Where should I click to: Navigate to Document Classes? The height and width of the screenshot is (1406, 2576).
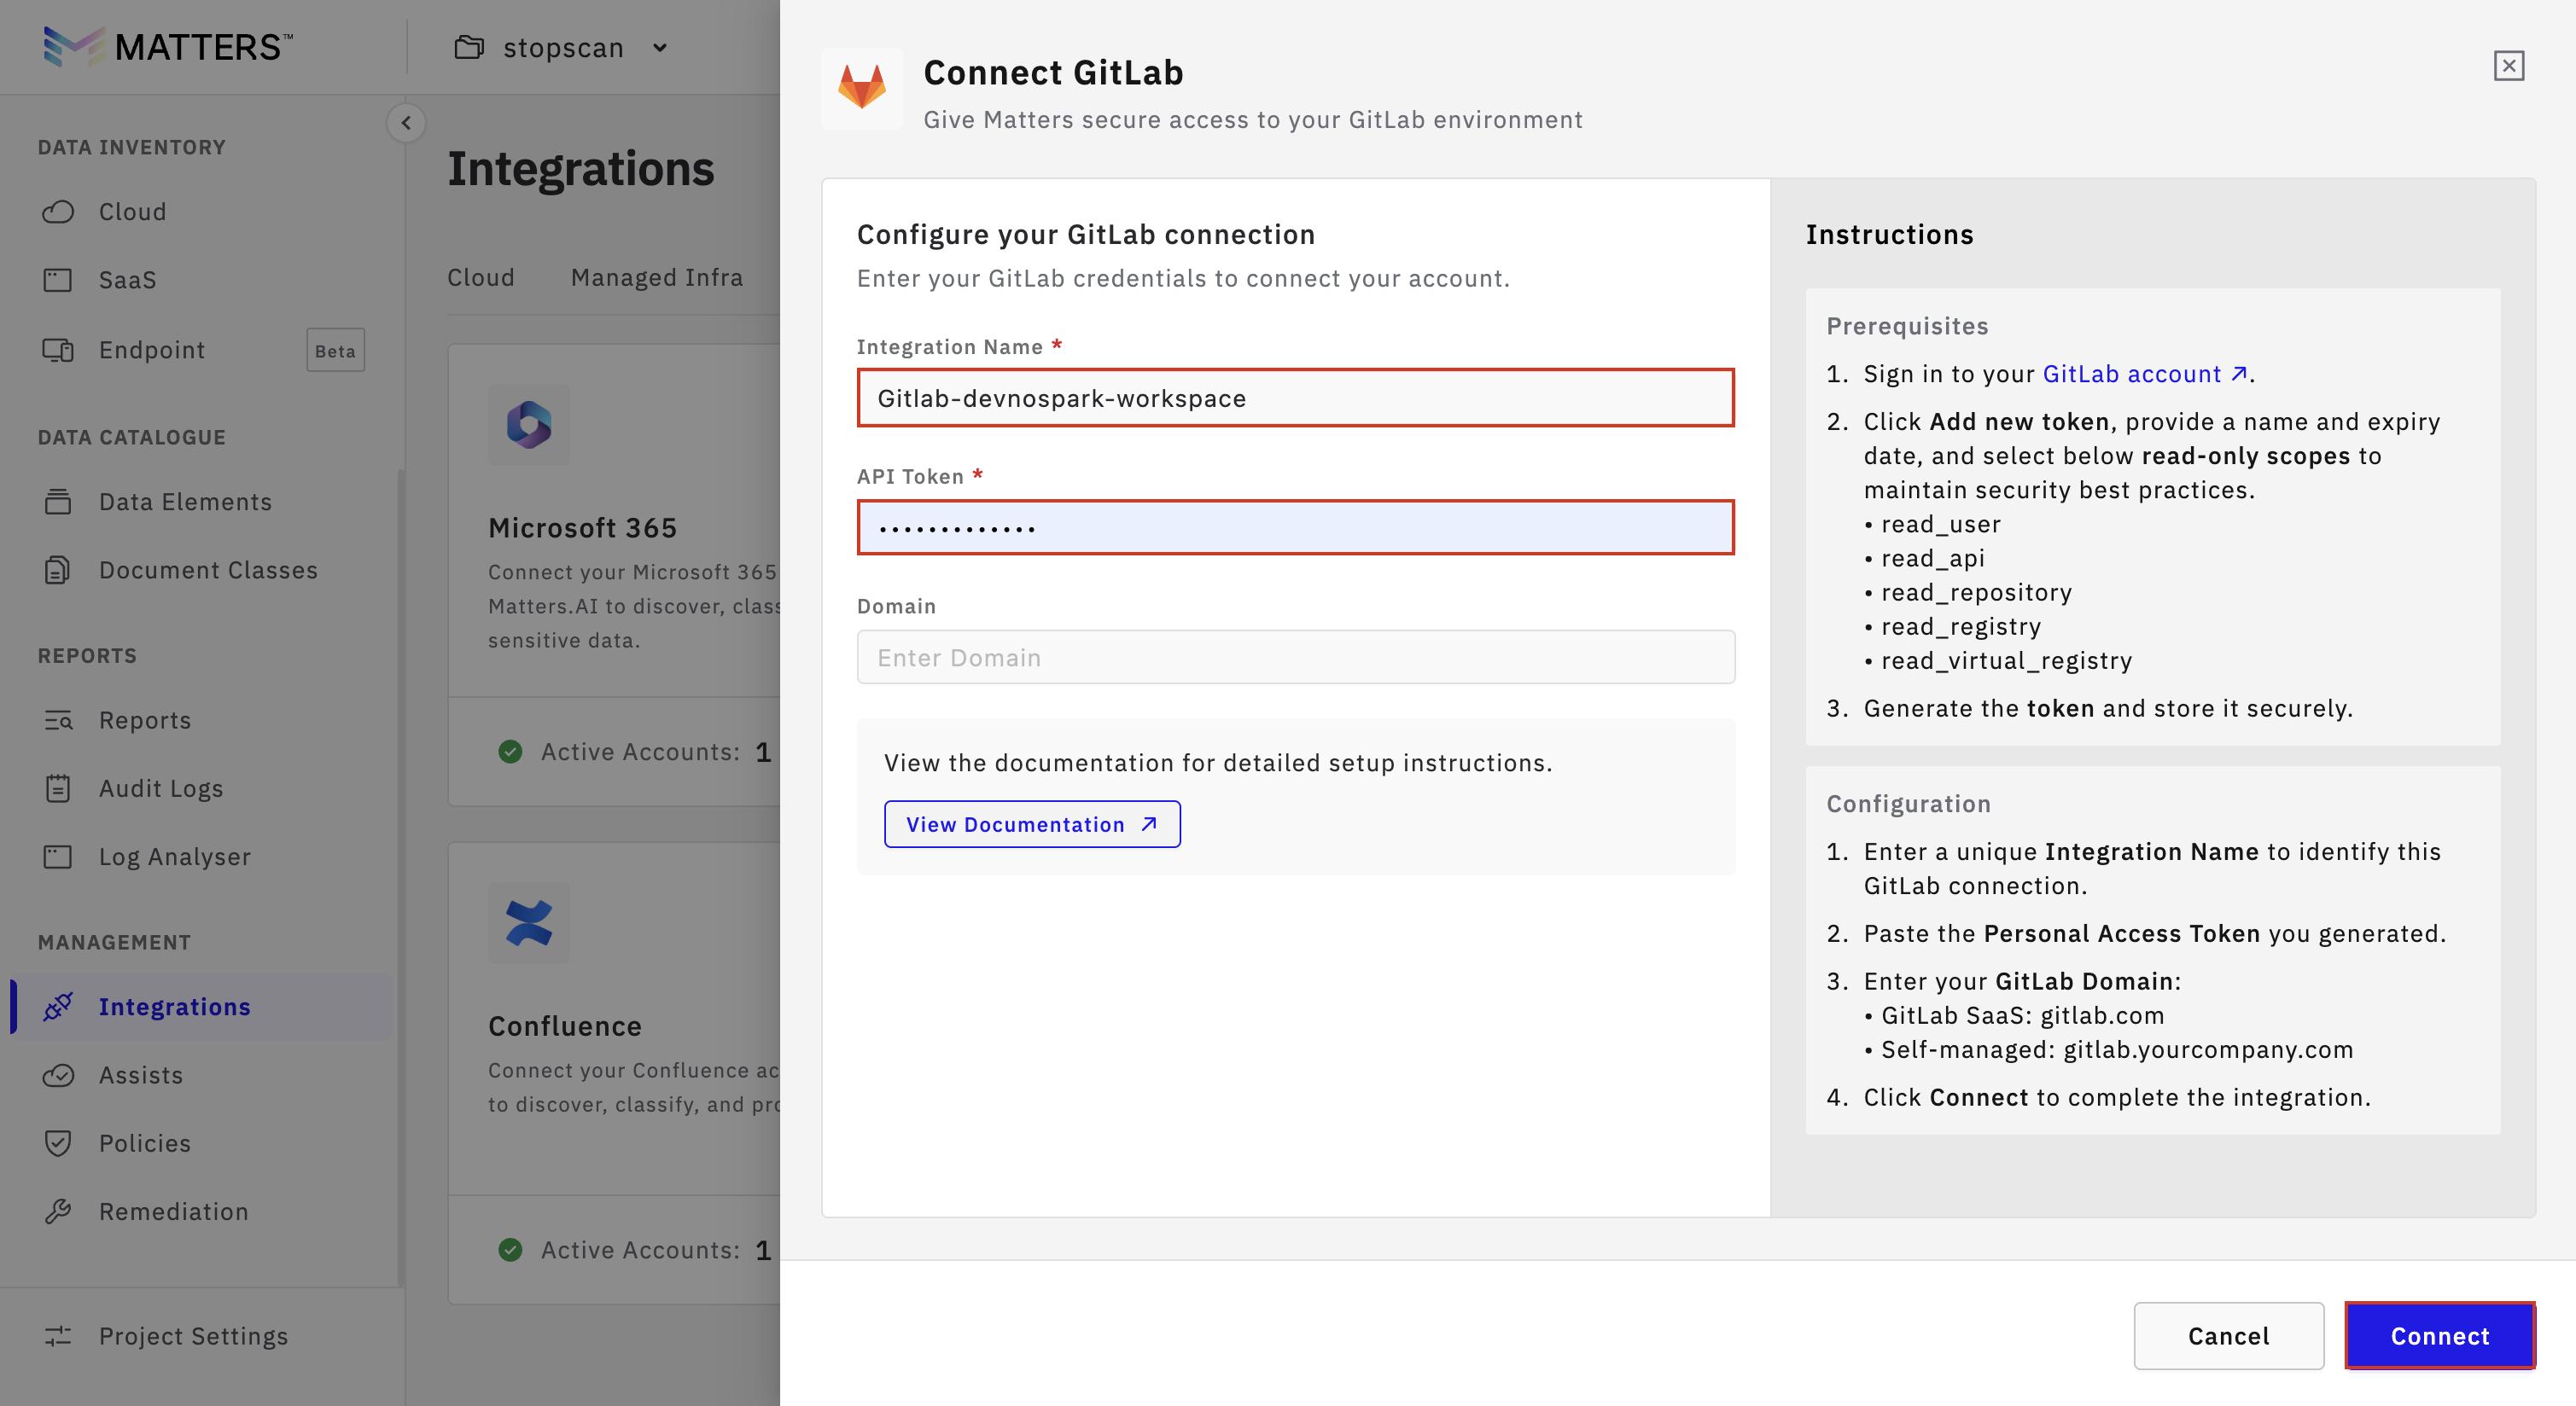tap(208, 570)
